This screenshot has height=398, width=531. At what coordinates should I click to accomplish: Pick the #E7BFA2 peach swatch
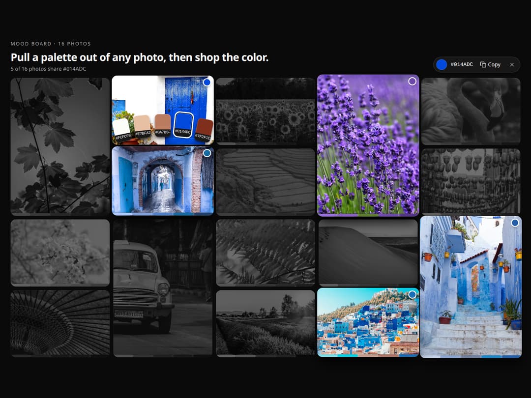(142, 127)
